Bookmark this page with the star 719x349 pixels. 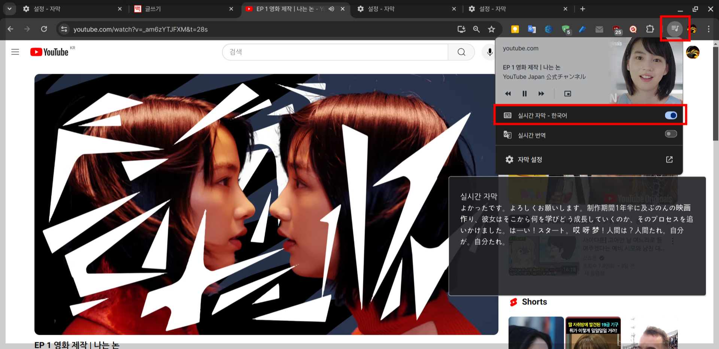click(x=492, y=29)
